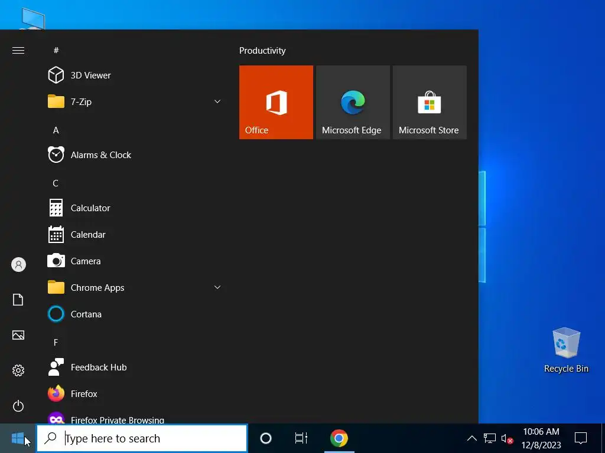
Task: Expand the Start menu hamburger button
Action: 18,51
